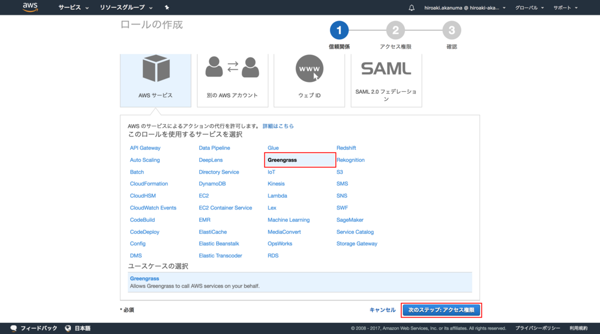The image size is (600, 334).
Task: Choose Lex service
Action: pyautogui.click(x=272, y=208)
